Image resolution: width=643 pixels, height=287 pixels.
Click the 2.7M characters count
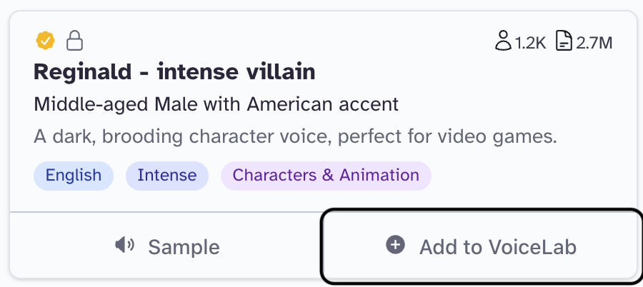point(595,43)
